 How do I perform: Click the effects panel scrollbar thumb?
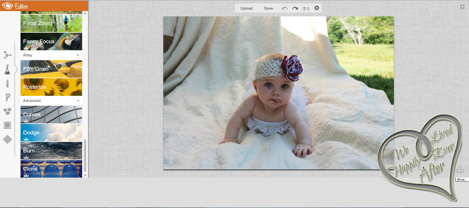point(85,156)
